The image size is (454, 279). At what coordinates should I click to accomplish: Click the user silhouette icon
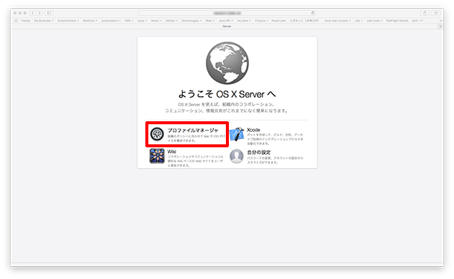[236, 156]
